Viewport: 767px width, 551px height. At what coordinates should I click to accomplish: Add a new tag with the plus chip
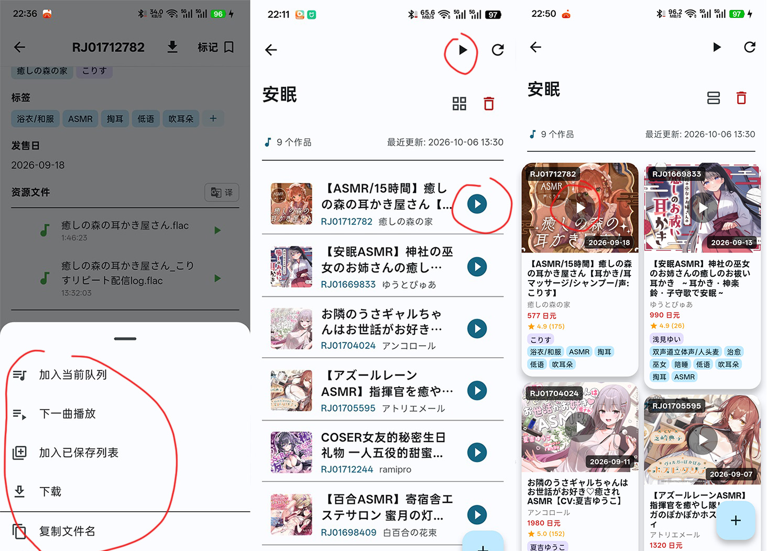coord(213,118)
